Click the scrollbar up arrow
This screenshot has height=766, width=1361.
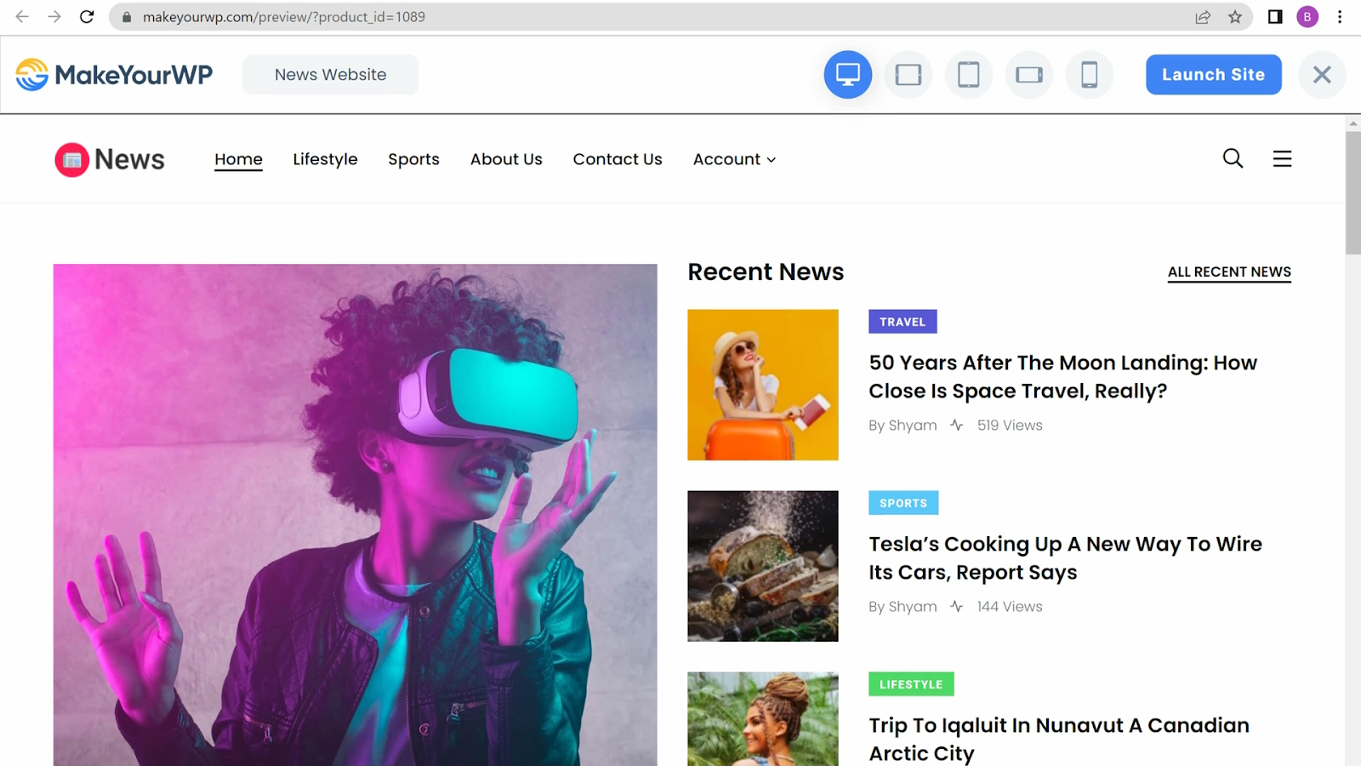pos(1353,124)
